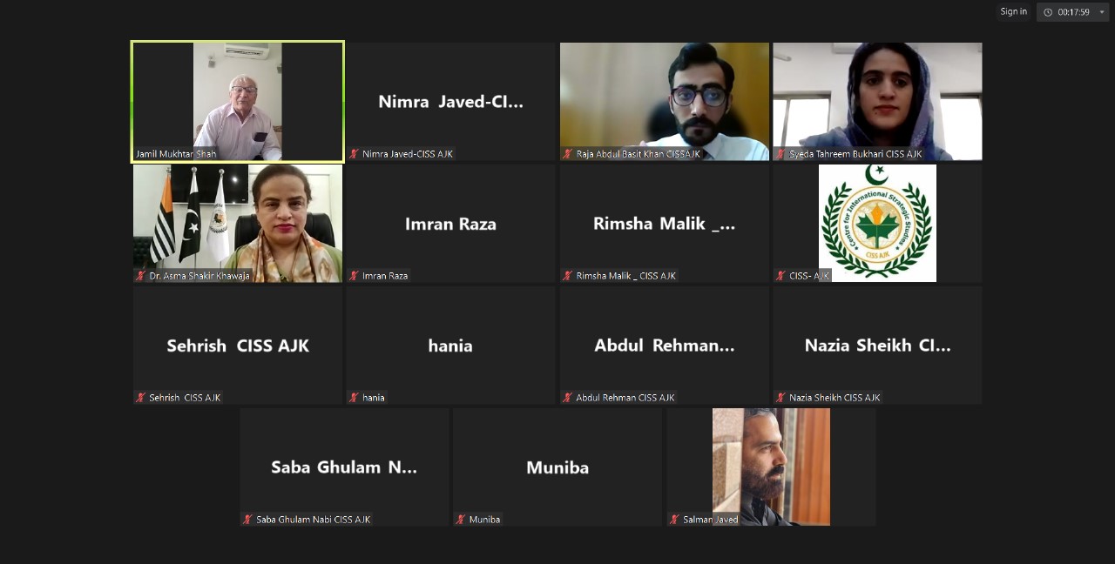Image resolution: width=1115 pixels, height=564 pixels.
Task: Click the Jamil Mukhtar Shah name label
Action: [x=175, y=154]
